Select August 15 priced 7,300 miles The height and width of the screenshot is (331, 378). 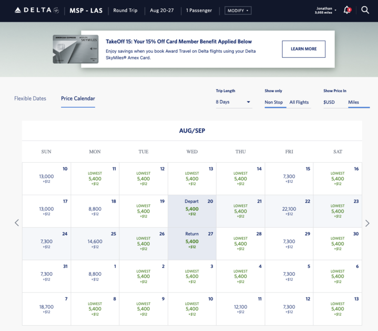289,178
